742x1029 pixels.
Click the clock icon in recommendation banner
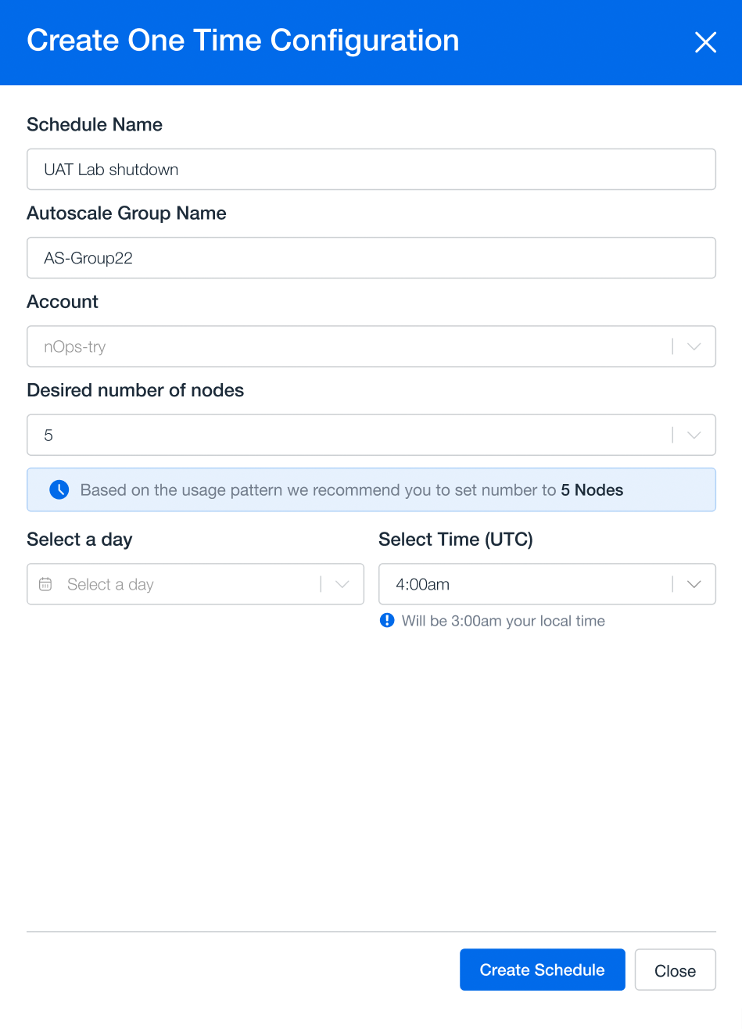point(59,490)
